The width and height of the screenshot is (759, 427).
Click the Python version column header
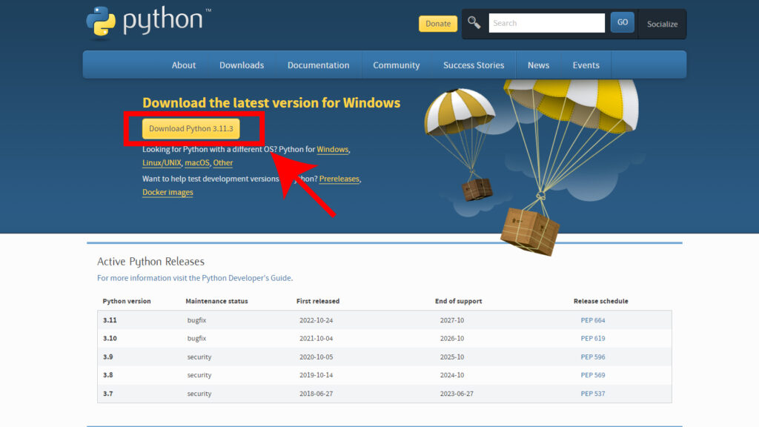(x=127, y=301)
